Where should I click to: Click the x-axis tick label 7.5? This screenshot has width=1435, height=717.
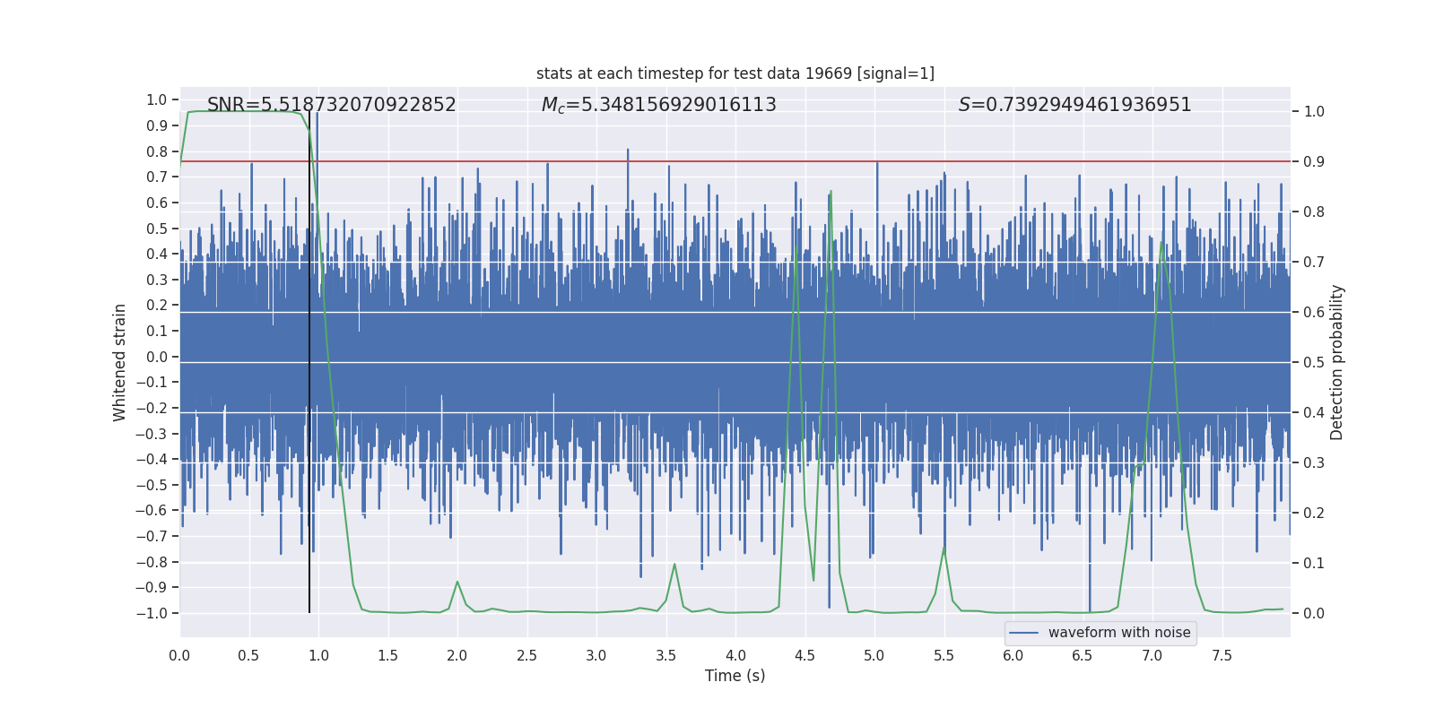[x=1222, y=655]
